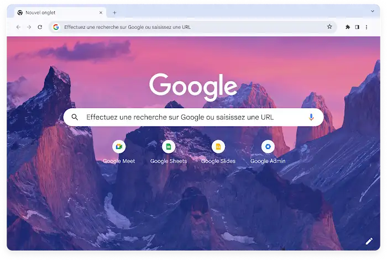Image resolution: width=387 pixels, height=260 pixels.
Task: Click the Google icon in address bar
Action: 56,27
